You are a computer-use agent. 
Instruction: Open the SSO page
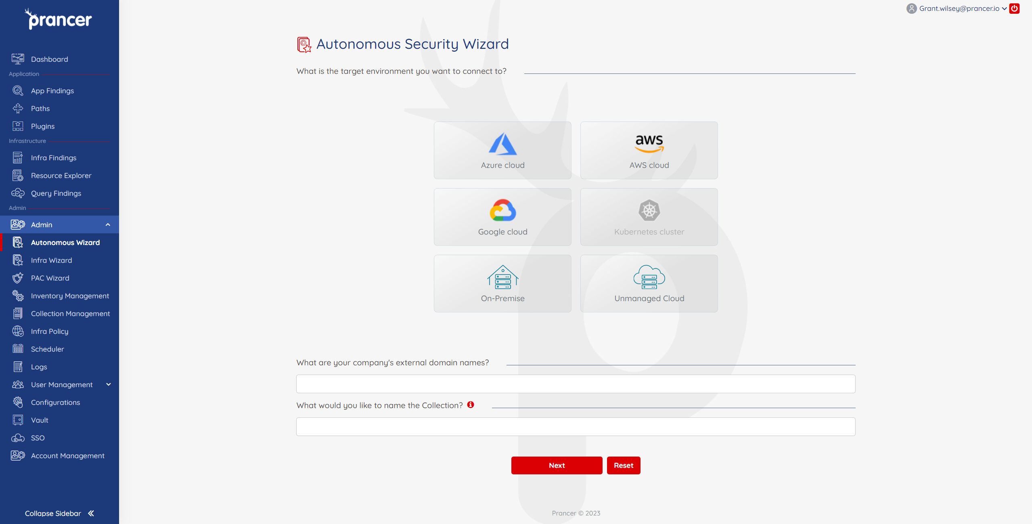[x=38, y=438]
